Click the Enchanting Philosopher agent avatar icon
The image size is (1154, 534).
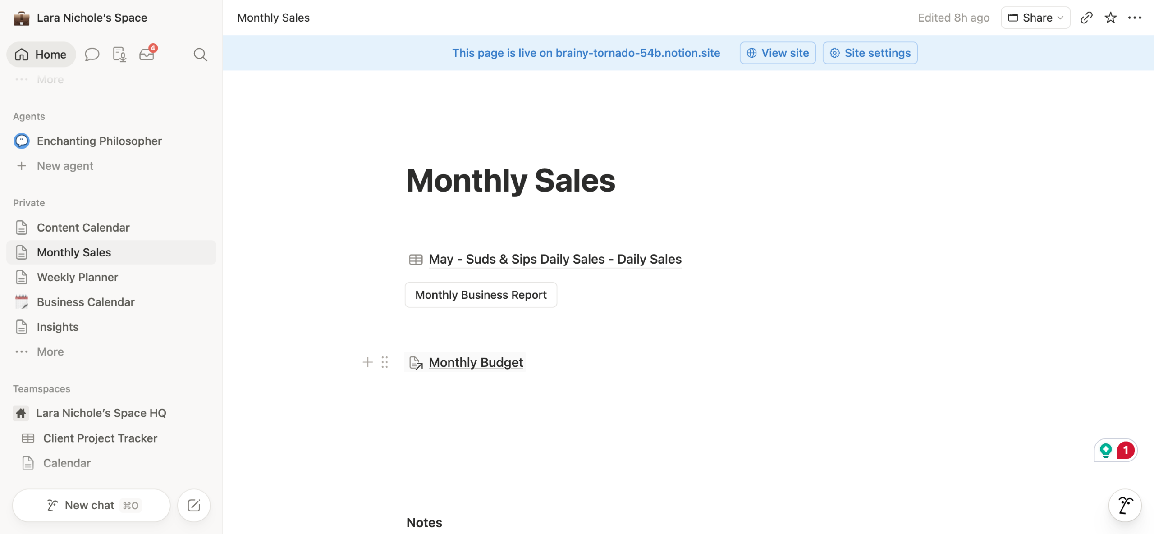[22, 141]
